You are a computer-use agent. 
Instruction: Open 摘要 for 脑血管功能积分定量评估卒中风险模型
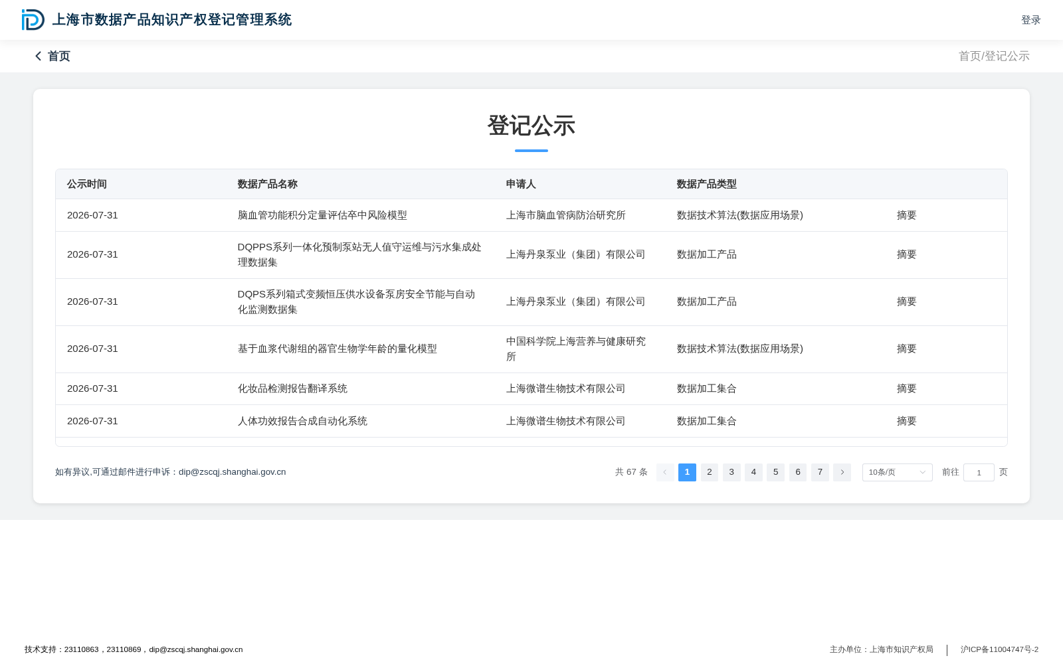907,215
